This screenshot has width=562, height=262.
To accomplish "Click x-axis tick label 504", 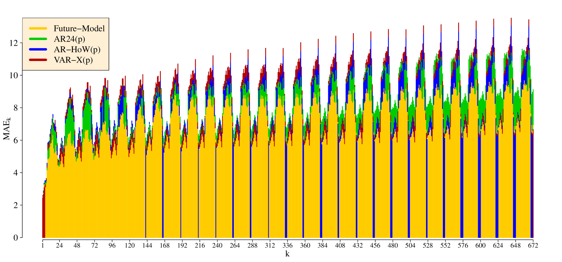I will coord(410,246).
